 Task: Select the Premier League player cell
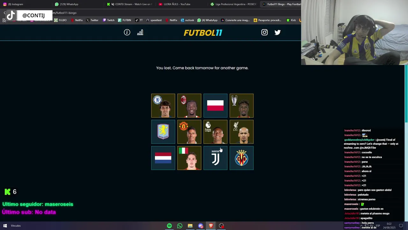[215, 132]
